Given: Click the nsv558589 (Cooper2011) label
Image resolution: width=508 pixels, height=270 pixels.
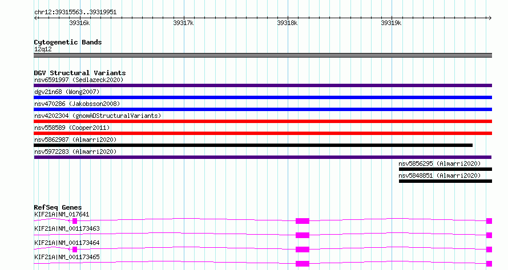Looking at the screenshot, I should coord(72,128).
